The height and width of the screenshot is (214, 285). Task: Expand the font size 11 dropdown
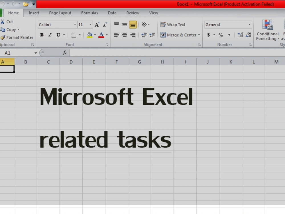coord(90,25)
